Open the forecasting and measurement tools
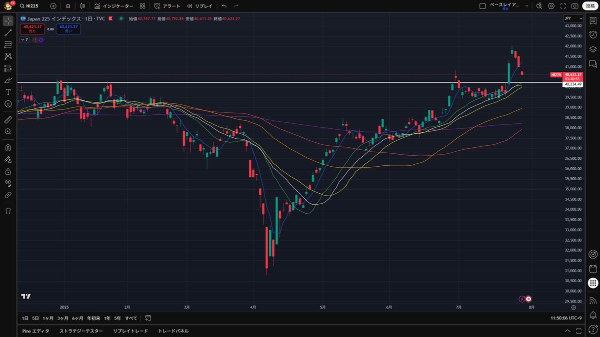600x337 pixels. 8,68
